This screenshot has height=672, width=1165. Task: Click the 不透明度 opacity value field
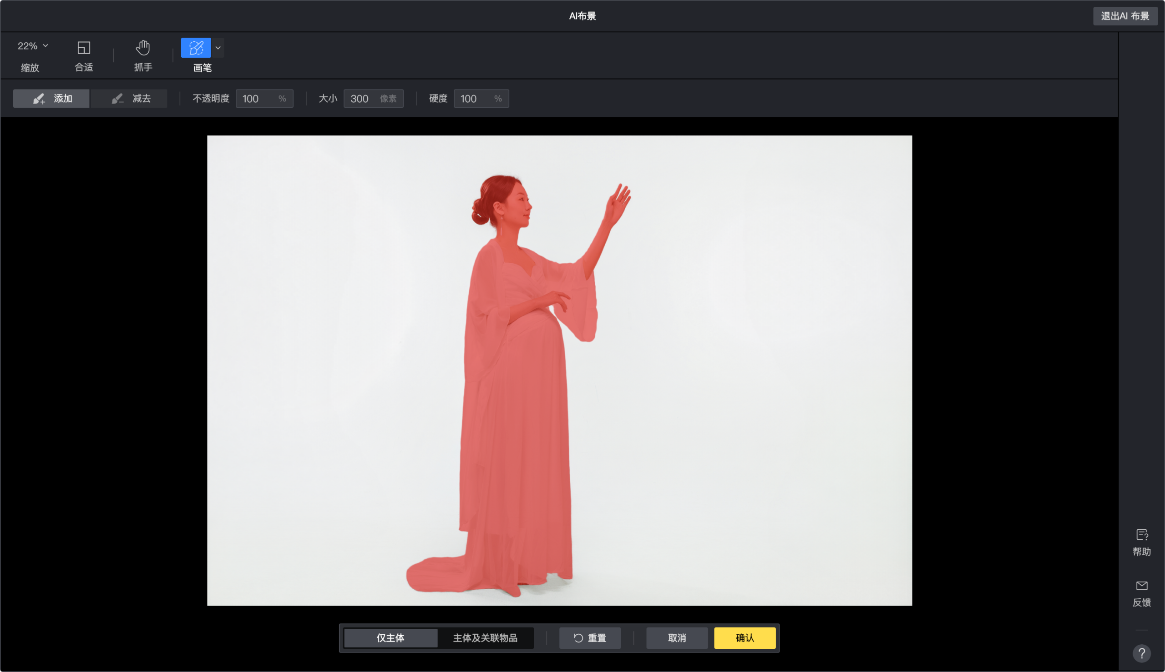point(258,99)
